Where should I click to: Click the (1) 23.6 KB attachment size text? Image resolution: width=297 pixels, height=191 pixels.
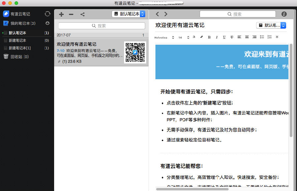[x=72, y=61]
